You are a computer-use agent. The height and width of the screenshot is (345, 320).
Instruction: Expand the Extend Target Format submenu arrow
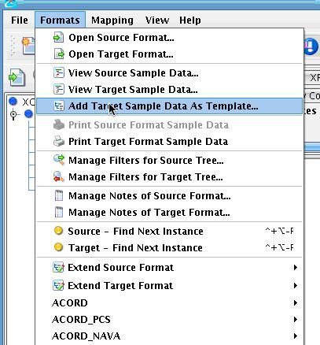pyautogui.click(x=296, y=285)
